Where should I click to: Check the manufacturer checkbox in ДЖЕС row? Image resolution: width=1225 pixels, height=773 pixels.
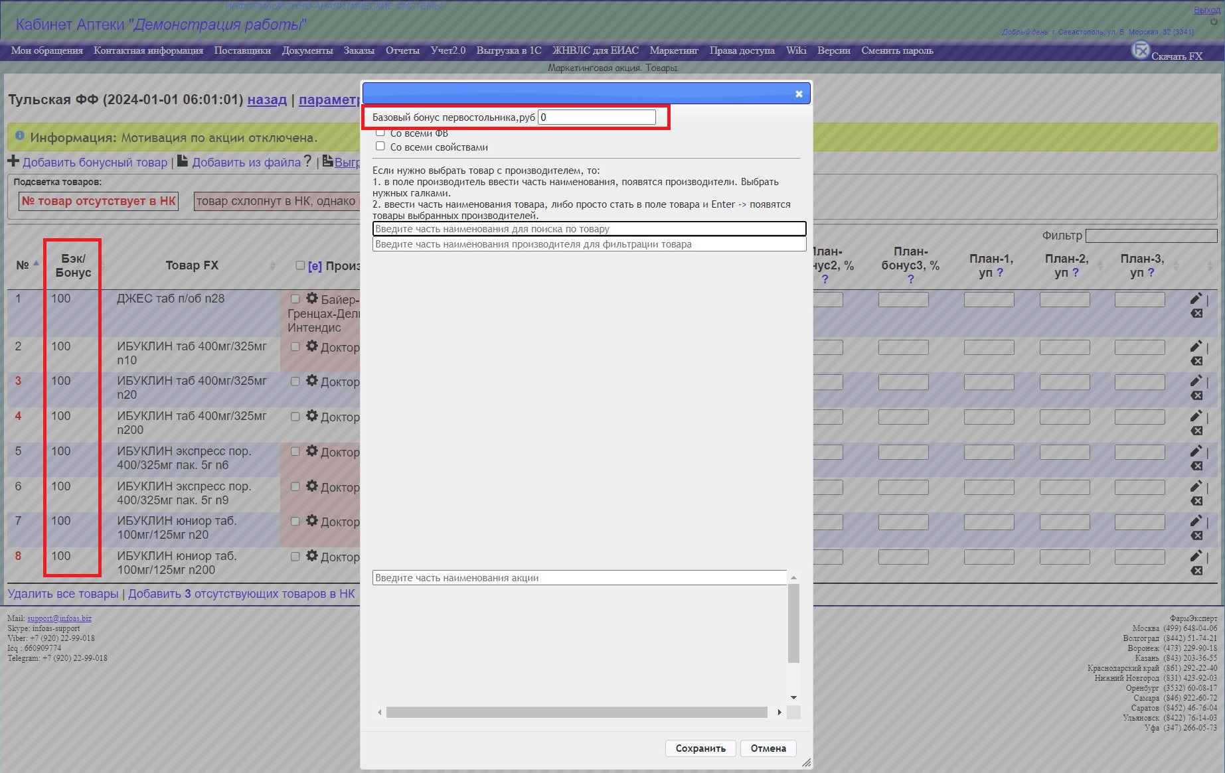tap(295, 299)
